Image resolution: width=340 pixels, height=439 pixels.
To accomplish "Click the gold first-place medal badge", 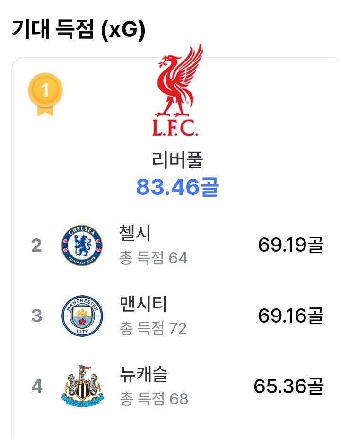I will (45, 94).
